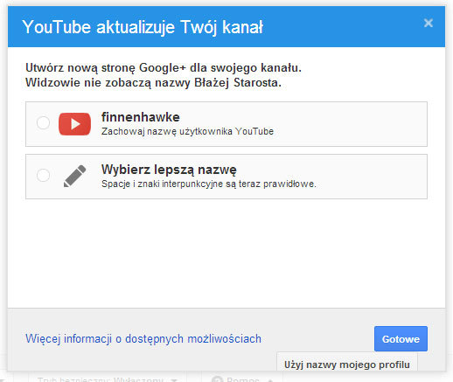Click the Gotowe button
The image size is (453, 382).
(401, 338)
